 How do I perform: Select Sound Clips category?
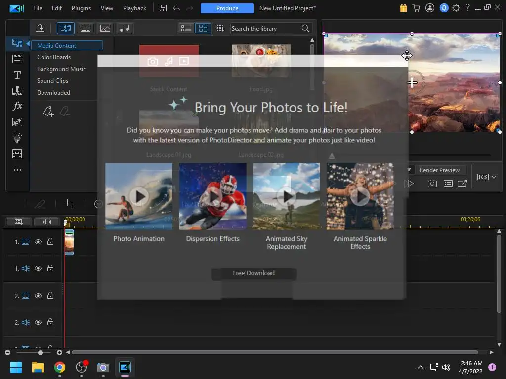pos(52,81)
